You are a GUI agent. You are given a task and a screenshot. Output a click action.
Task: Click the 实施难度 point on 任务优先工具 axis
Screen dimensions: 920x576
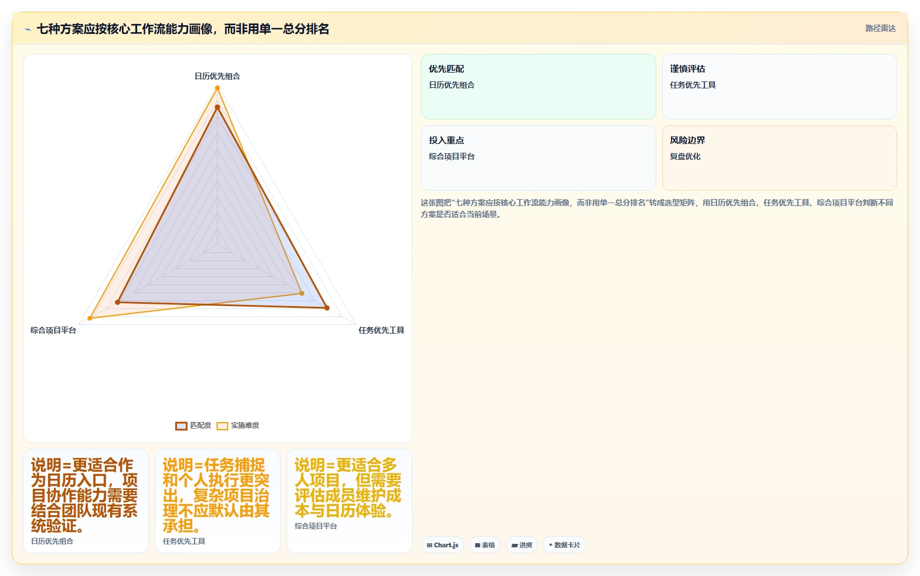tap(302, 293)
